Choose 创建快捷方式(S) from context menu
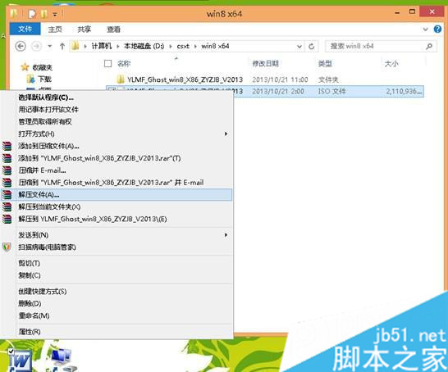 (x=43, y=291)
